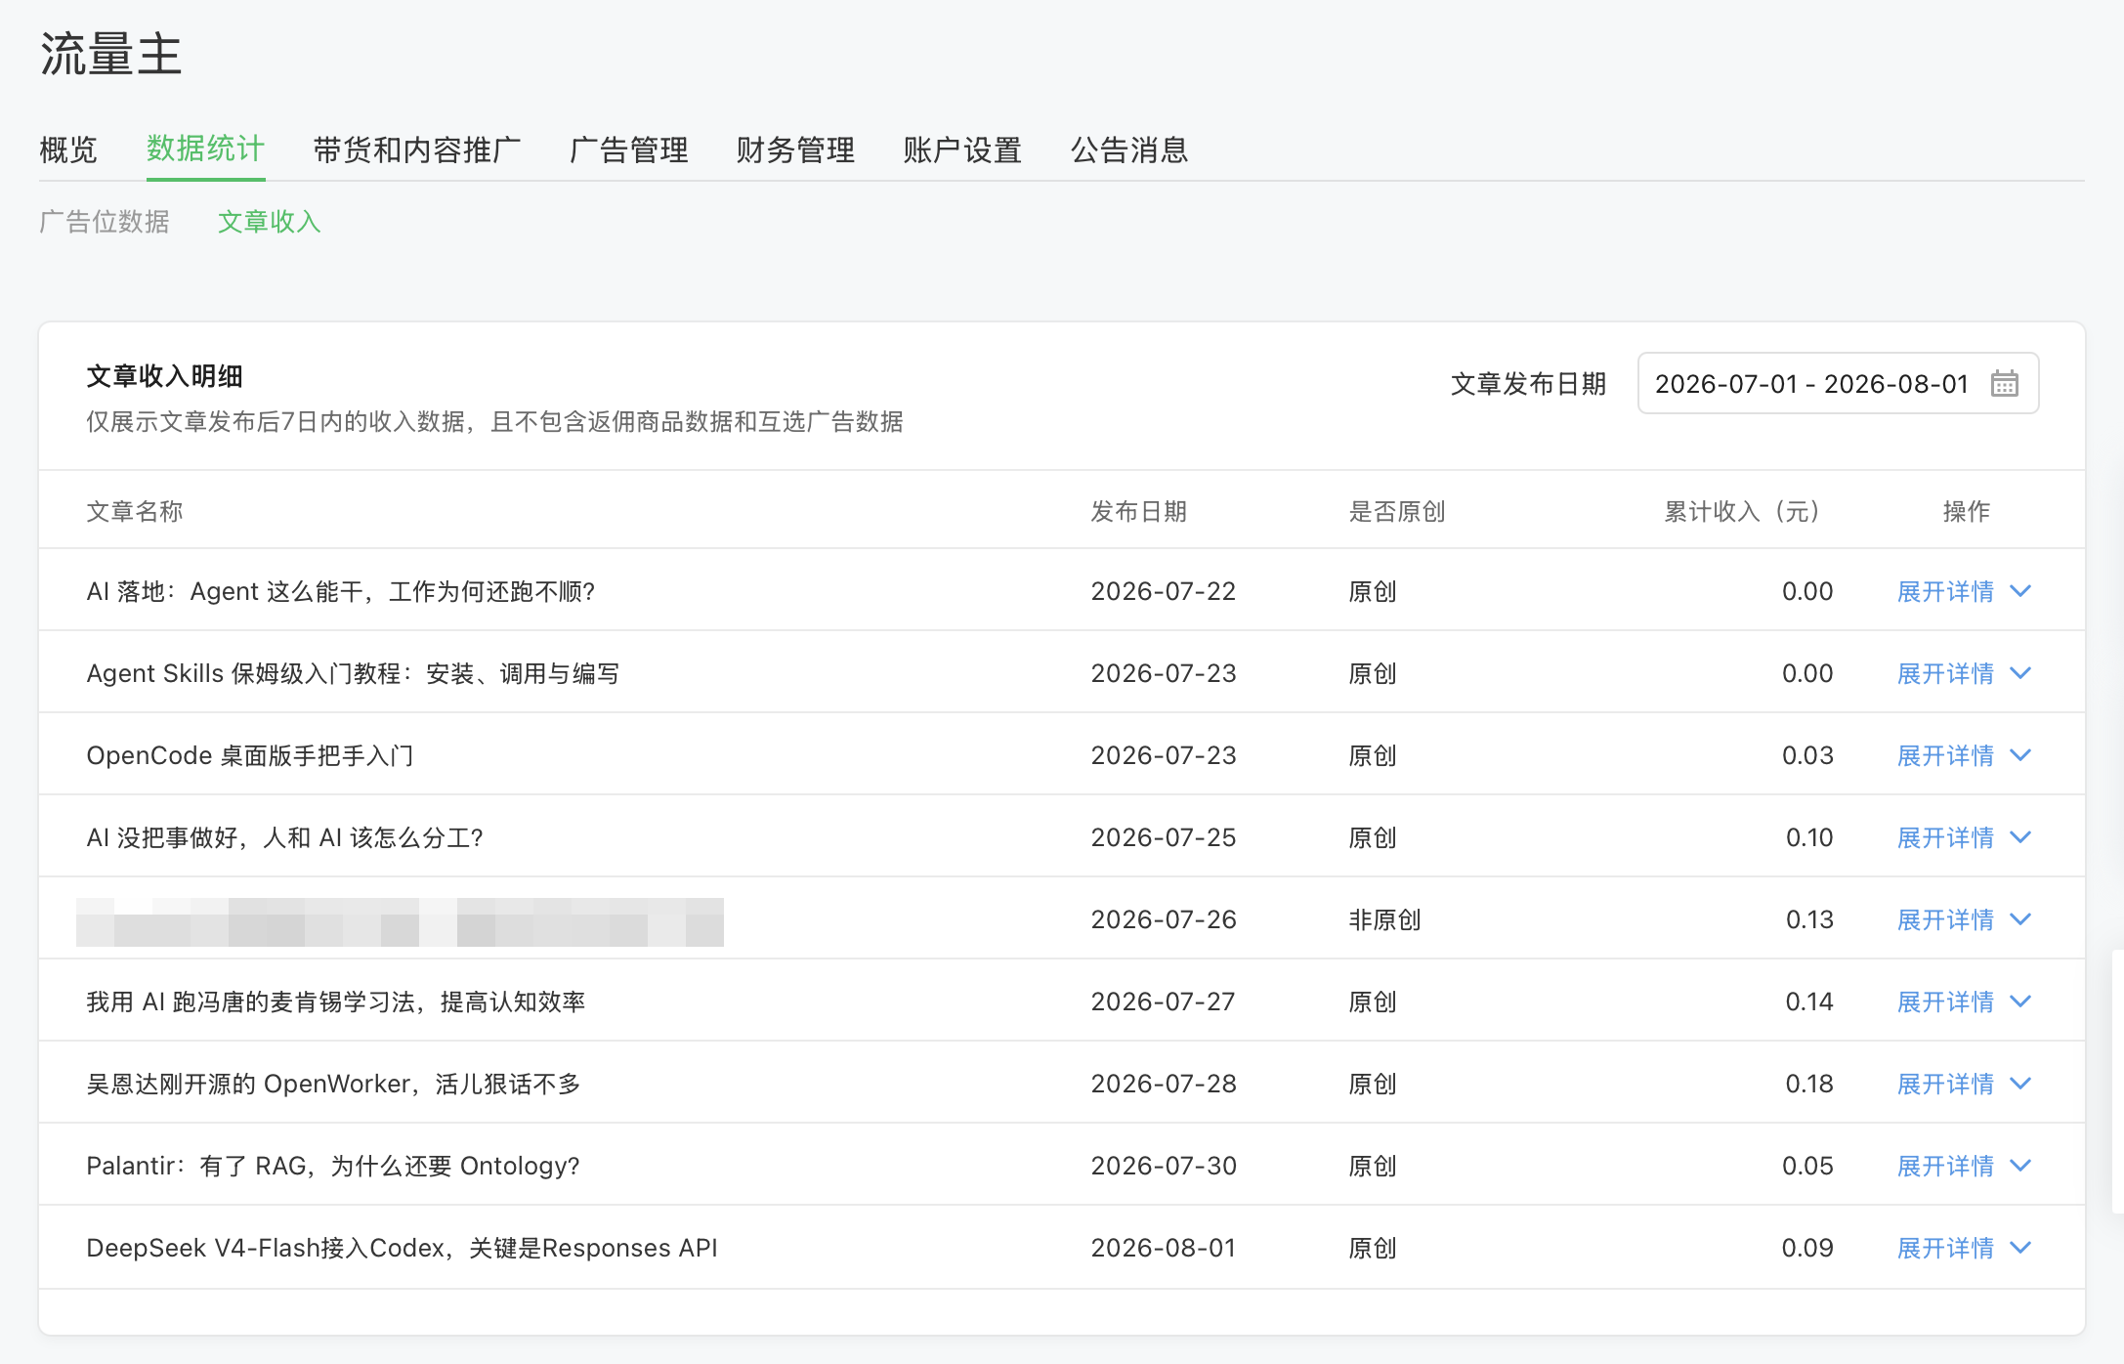Click article title AI 落地：Agent 这么能干
Screen dimensions: 2124x1364
[341, 591]
